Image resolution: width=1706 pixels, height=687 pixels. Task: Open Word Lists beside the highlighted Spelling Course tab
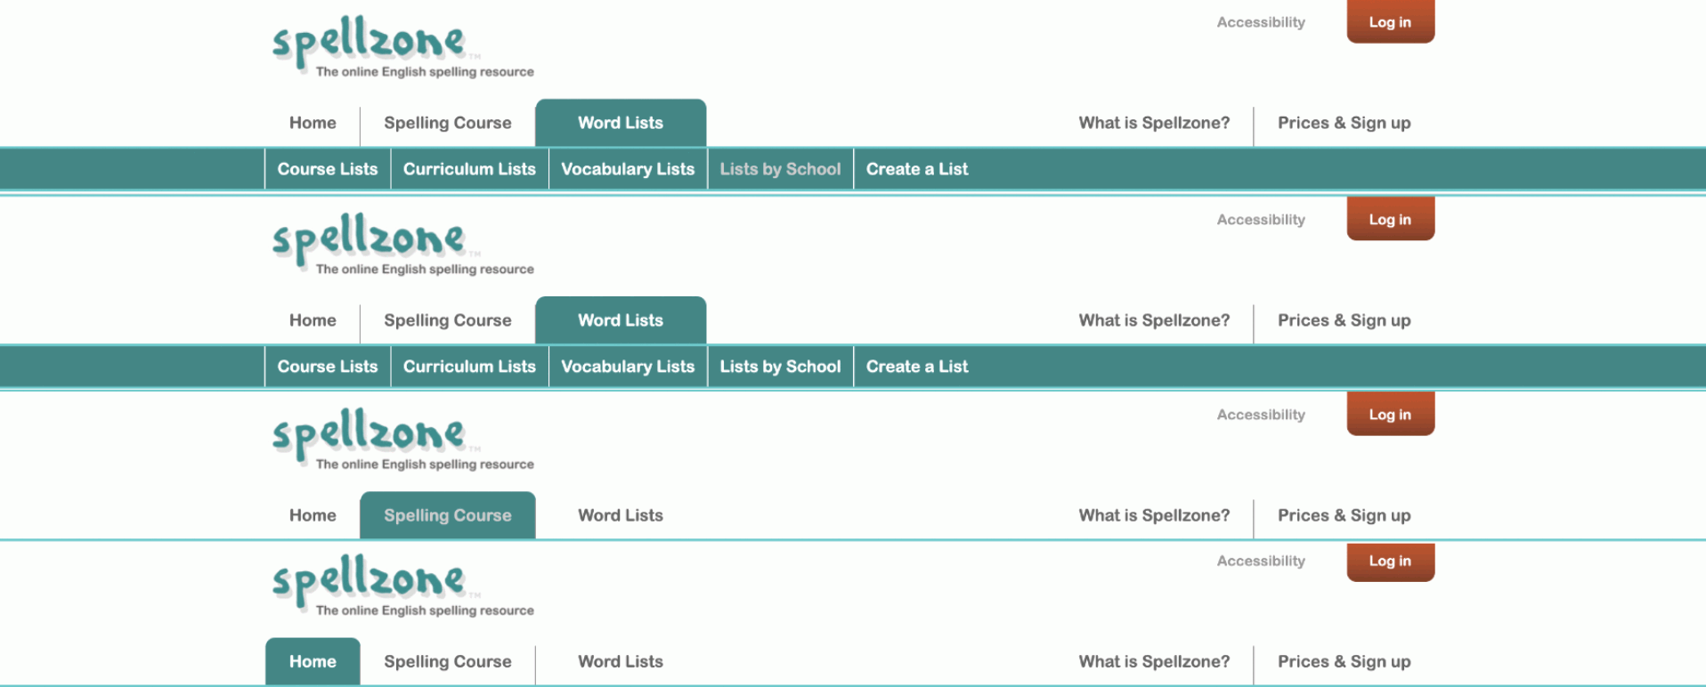pos(621,515)
